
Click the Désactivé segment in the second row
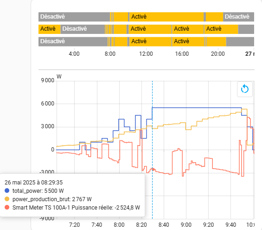tap(83, 29)
